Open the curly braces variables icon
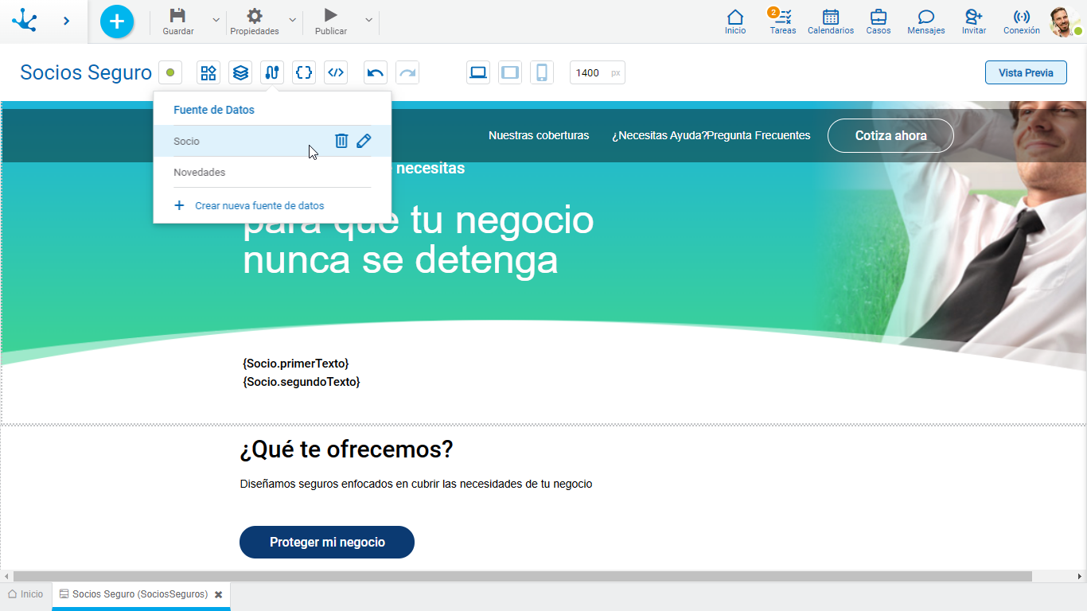 [x=304, y=72]
